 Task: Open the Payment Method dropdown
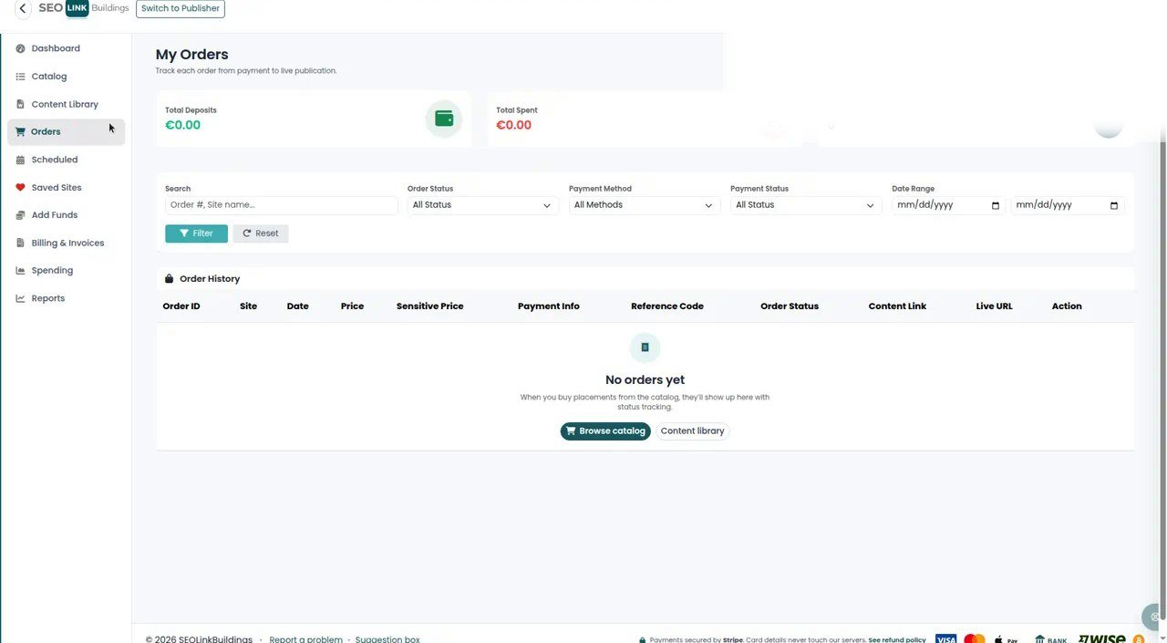tap(645, 205)
